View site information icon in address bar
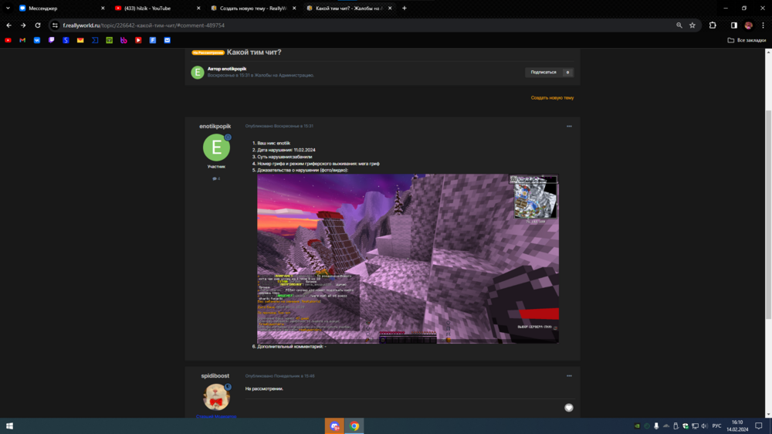The image size is (772, 434). point(55,25)
